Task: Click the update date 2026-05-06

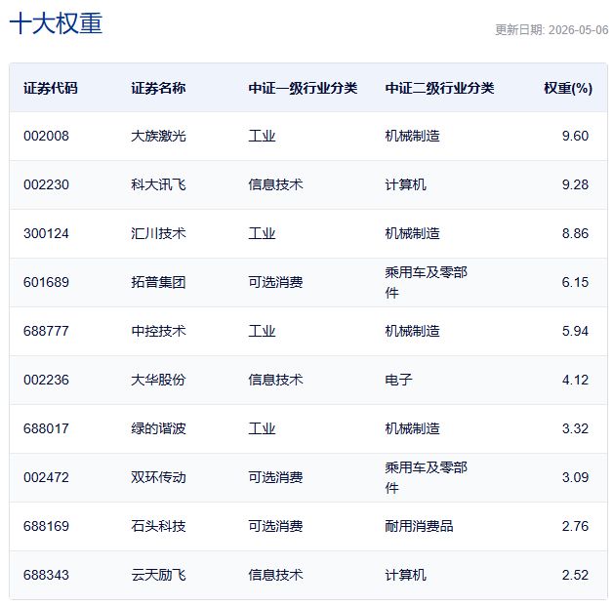Action: 578,30
